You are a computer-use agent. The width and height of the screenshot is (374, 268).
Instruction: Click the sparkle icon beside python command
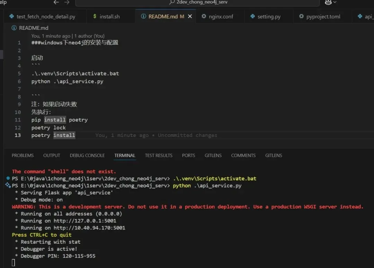(x=8, y=185)
